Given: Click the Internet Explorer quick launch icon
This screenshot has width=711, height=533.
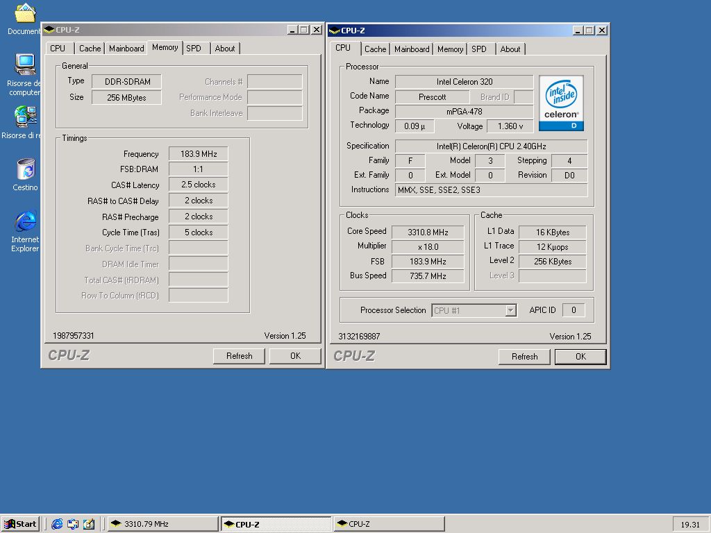Looking at the screenshot, I should [x=57, y=524].
